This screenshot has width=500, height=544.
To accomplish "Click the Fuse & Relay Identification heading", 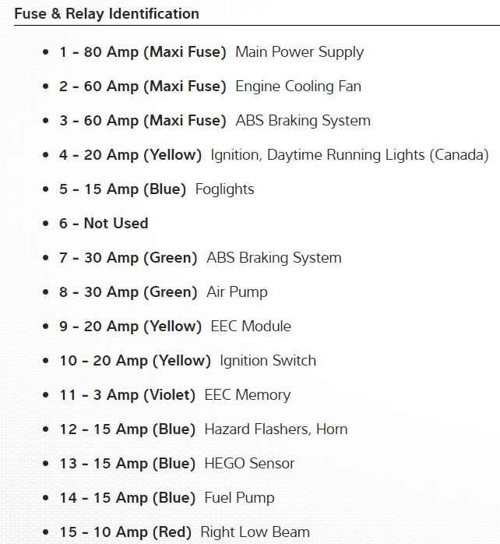I will 107,14.
